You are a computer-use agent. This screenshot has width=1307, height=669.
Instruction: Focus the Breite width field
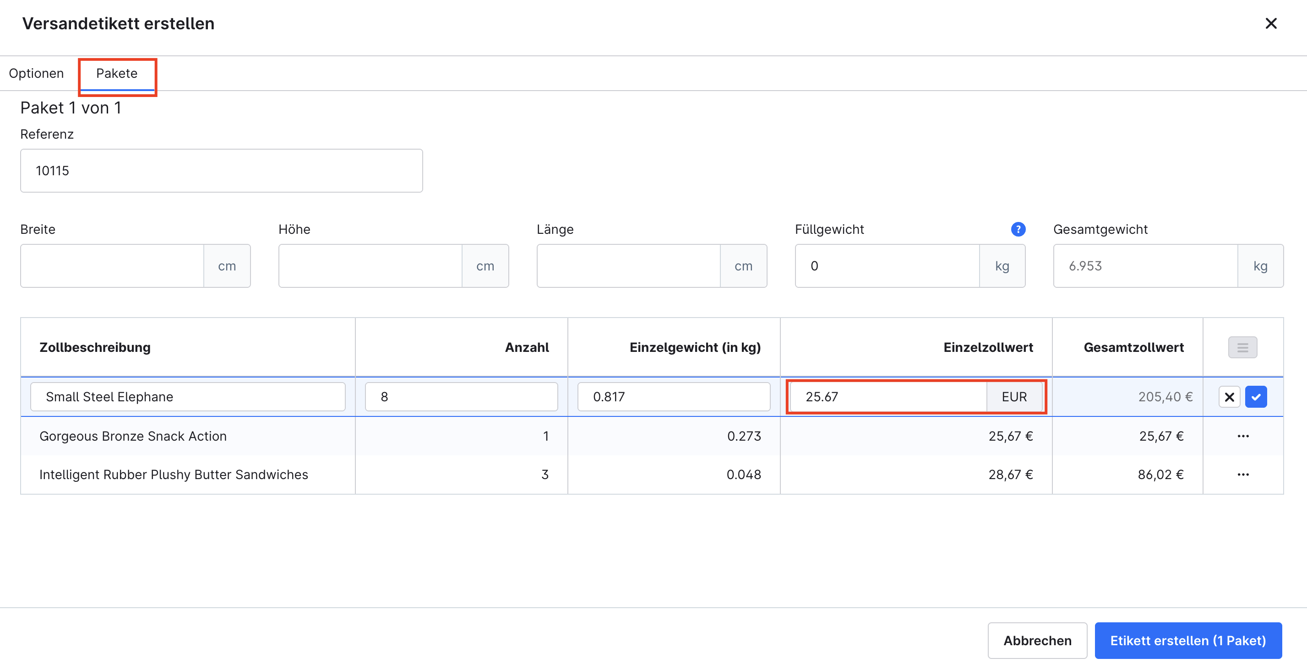coord(112,266)
